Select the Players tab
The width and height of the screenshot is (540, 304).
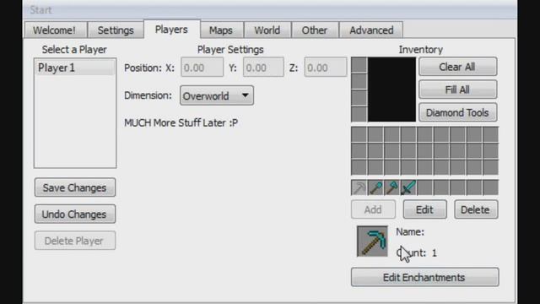(x=171, y=30)
